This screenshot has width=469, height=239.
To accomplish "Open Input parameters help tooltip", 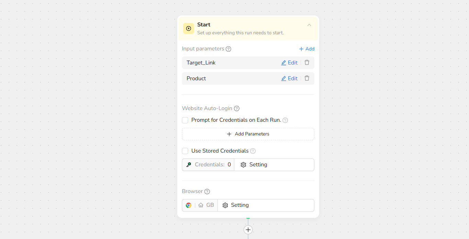I will pos(228,49).
